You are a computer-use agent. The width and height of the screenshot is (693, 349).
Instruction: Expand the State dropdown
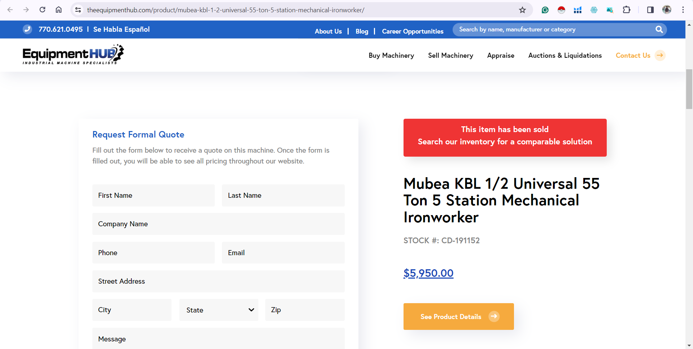point(219,310)
